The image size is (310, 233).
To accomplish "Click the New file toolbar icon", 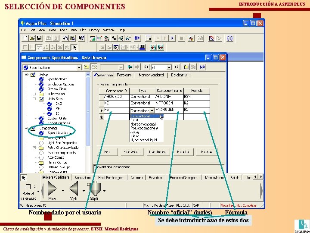I will 25,38.
